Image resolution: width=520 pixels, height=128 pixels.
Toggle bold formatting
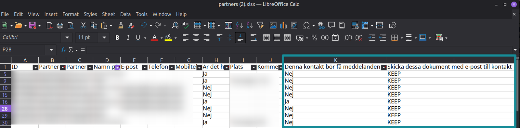(x=117, y=38)
